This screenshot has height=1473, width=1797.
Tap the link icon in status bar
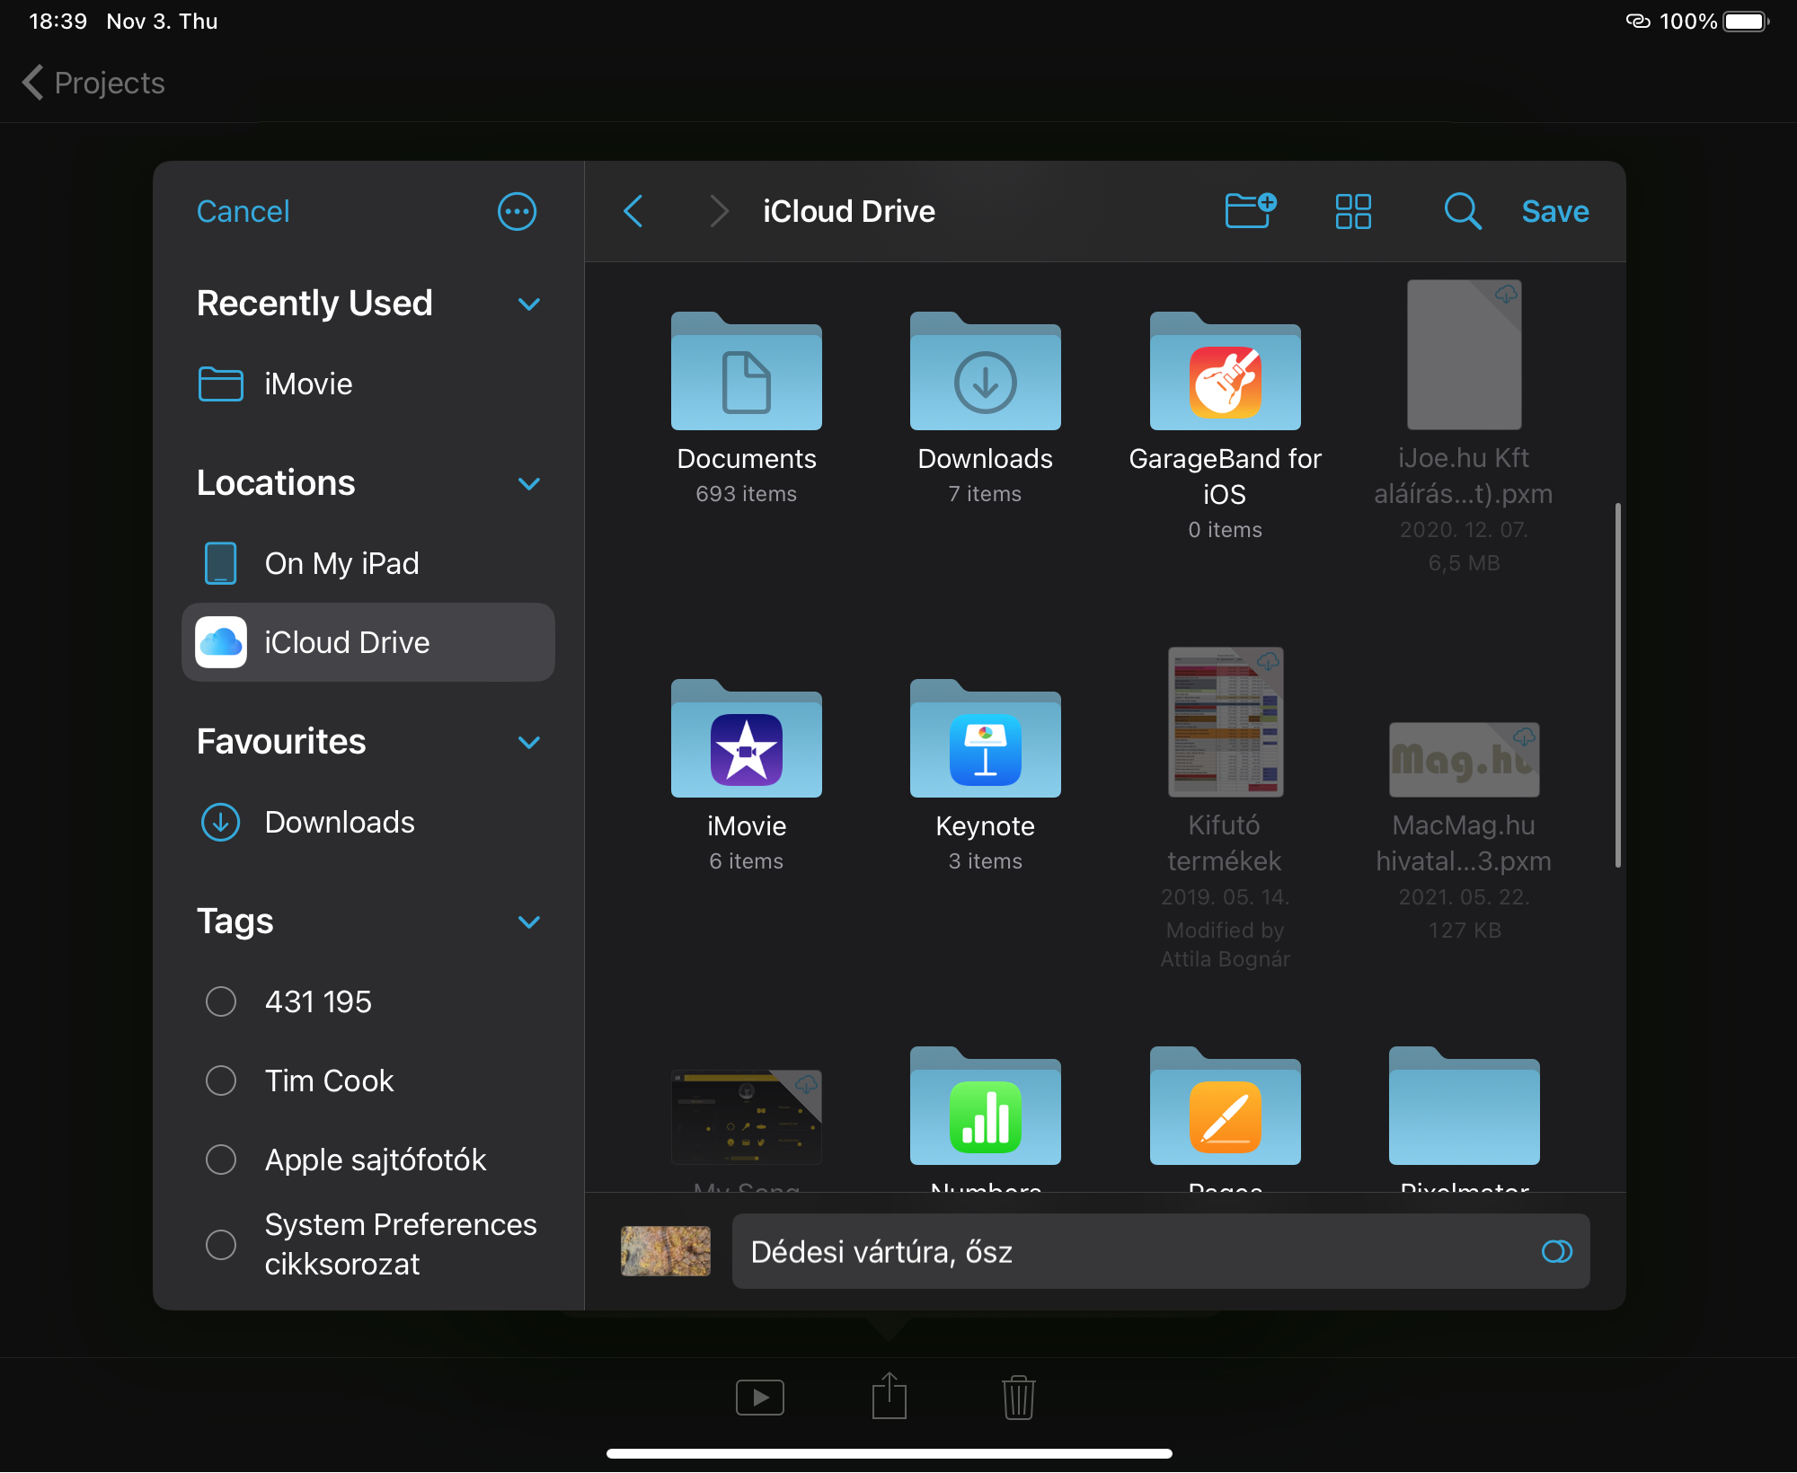coord(1638,22)
